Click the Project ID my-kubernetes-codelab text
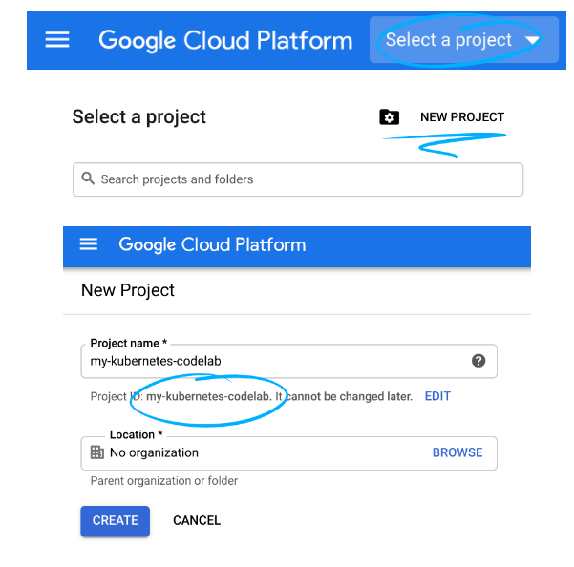Screen dimensions: 574x567 tap(208, 396)
